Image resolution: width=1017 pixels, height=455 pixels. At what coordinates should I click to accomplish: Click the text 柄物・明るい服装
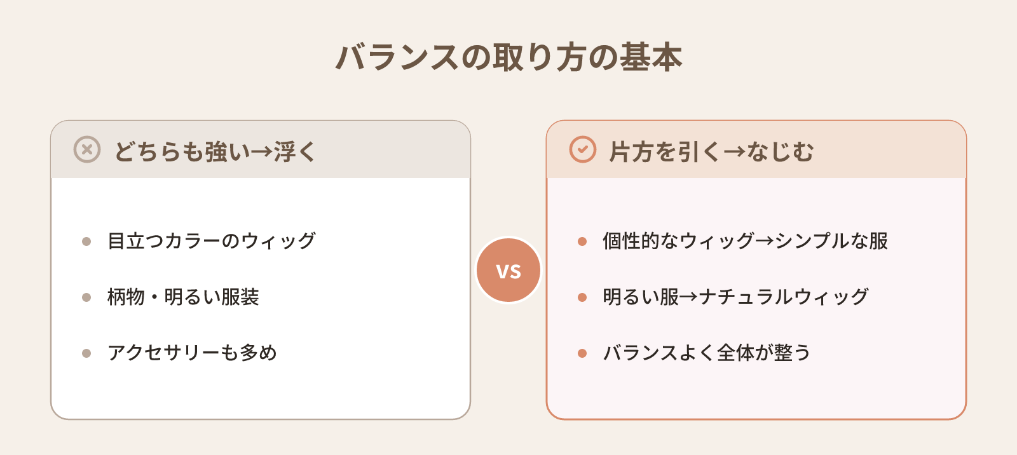tap(183, 297)
